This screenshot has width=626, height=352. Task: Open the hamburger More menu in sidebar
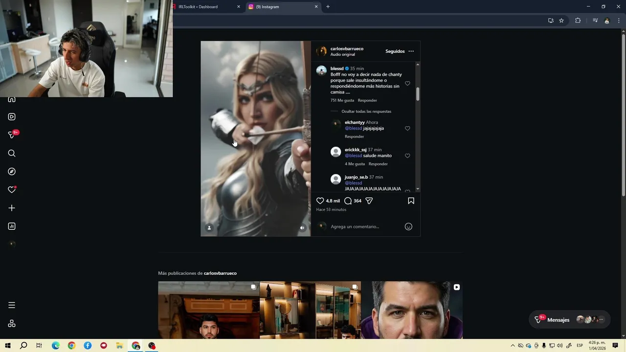12,305
